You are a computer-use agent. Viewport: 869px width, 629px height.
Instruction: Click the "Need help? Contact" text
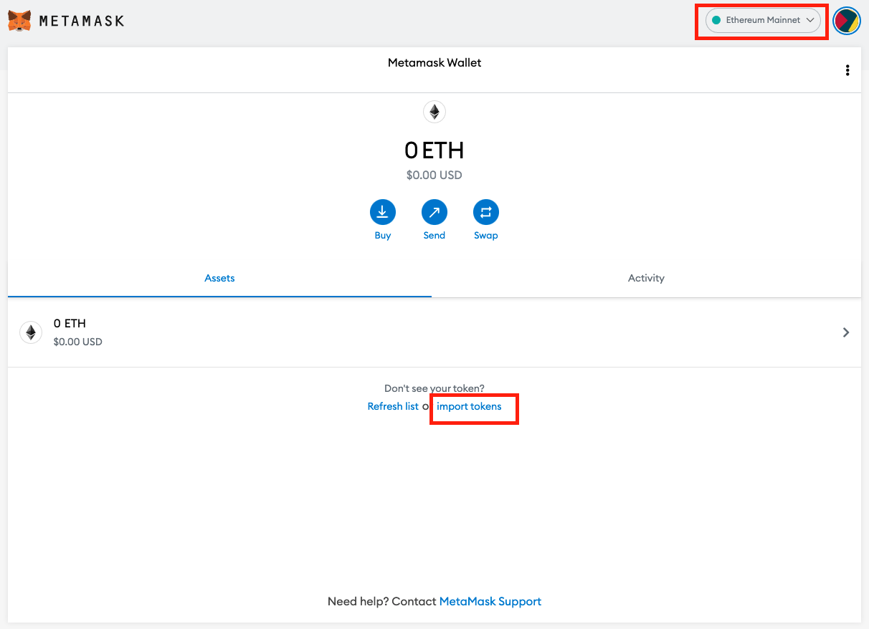coord(382,602)
